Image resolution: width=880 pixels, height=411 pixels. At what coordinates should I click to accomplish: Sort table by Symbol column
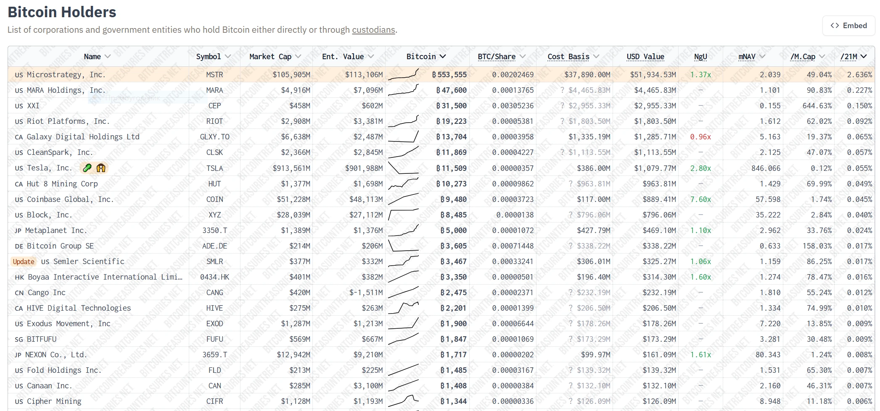click(x=214, y=57)
